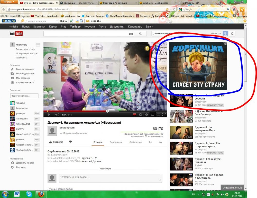Expand the description with Развернуть

point(105,169)
